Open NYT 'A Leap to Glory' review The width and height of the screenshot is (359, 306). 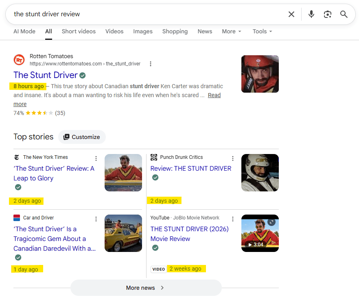click(54, 173)
